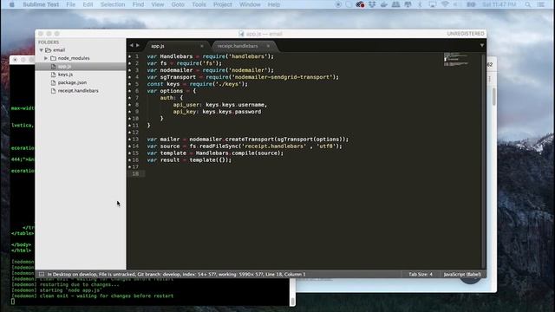Open the View menu
Image resolution: width=555 pixels, height=312 pixels.
[158, 4]
